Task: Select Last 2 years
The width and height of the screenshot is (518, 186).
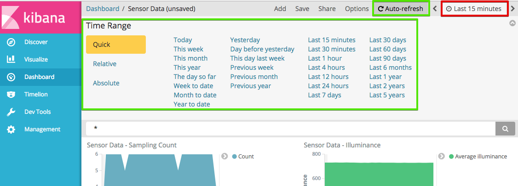Action: [387, 86]
